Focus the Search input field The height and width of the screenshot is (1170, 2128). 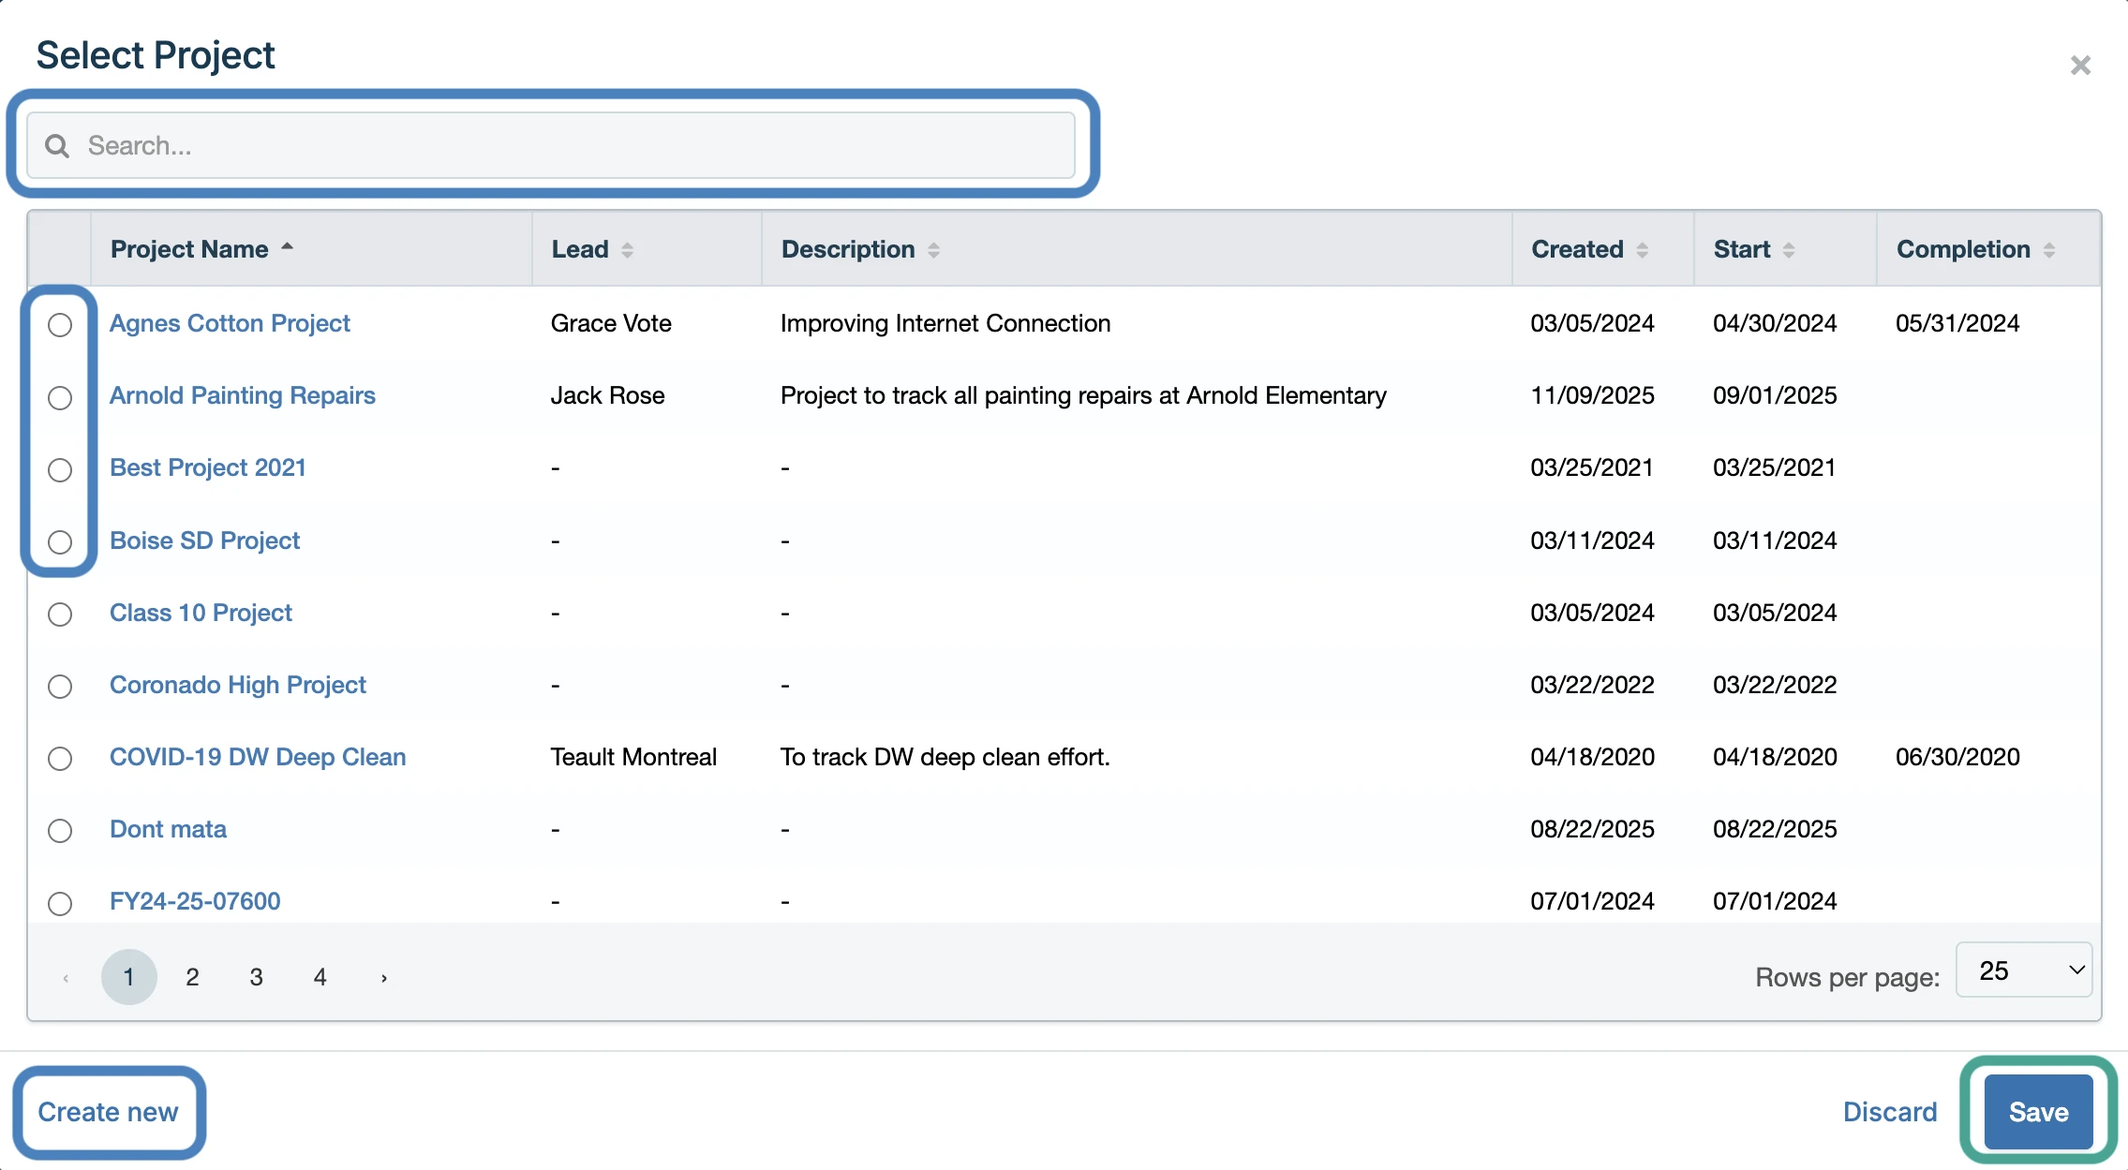562,146
